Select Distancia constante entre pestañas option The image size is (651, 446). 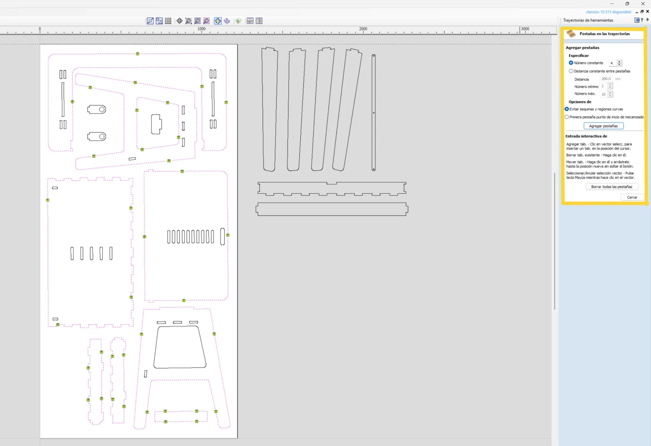pyautogui.click(x=571, y=71)
